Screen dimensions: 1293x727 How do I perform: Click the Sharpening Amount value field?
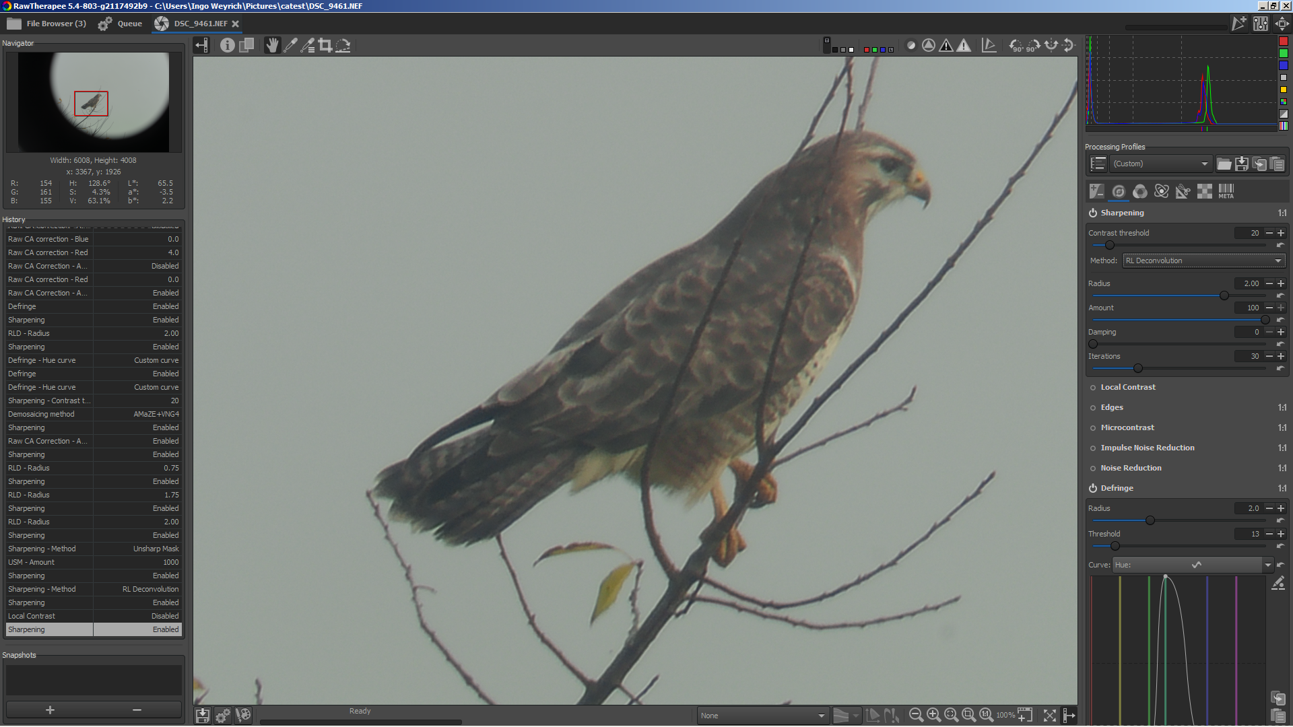tap(1248, 308)
